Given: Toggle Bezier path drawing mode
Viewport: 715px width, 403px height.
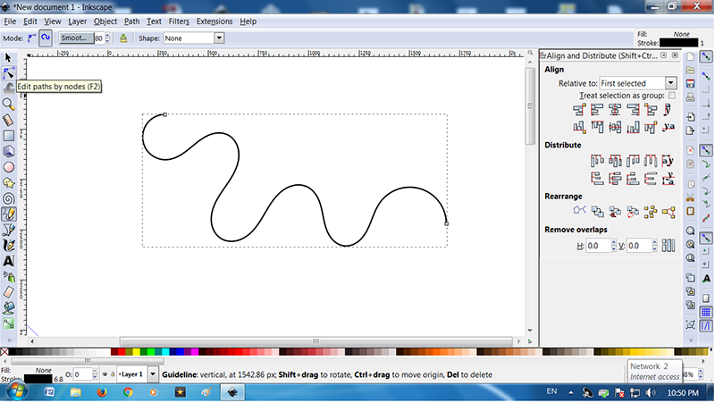Looking at the screenshot, I should [31, 38].
